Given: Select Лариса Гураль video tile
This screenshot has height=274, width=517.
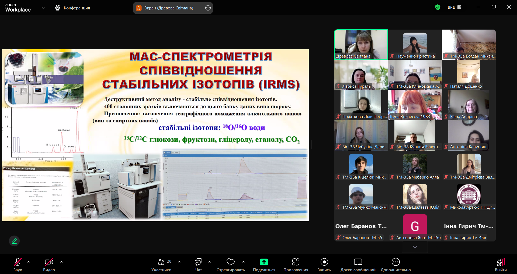Looking at the screenshot, I should click(361, 75).
